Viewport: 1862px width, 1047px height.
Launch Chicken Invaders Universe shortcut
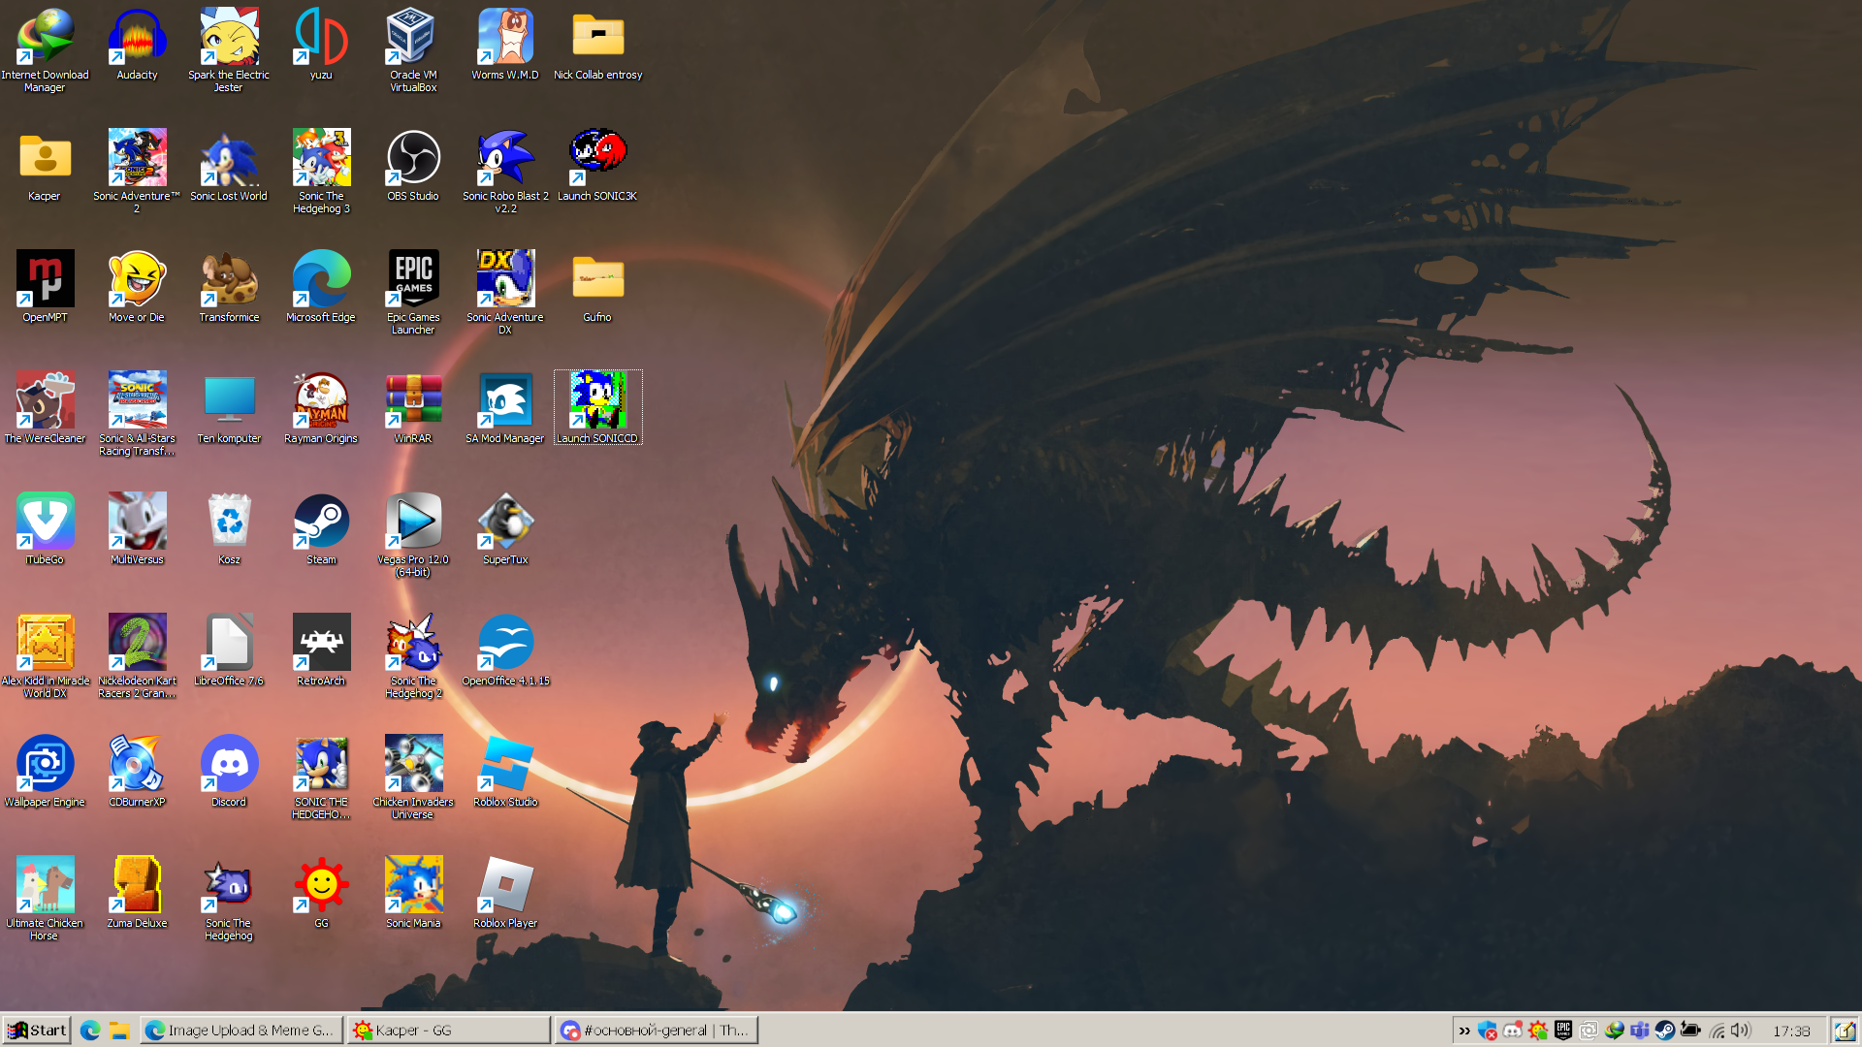coord(413,777)
